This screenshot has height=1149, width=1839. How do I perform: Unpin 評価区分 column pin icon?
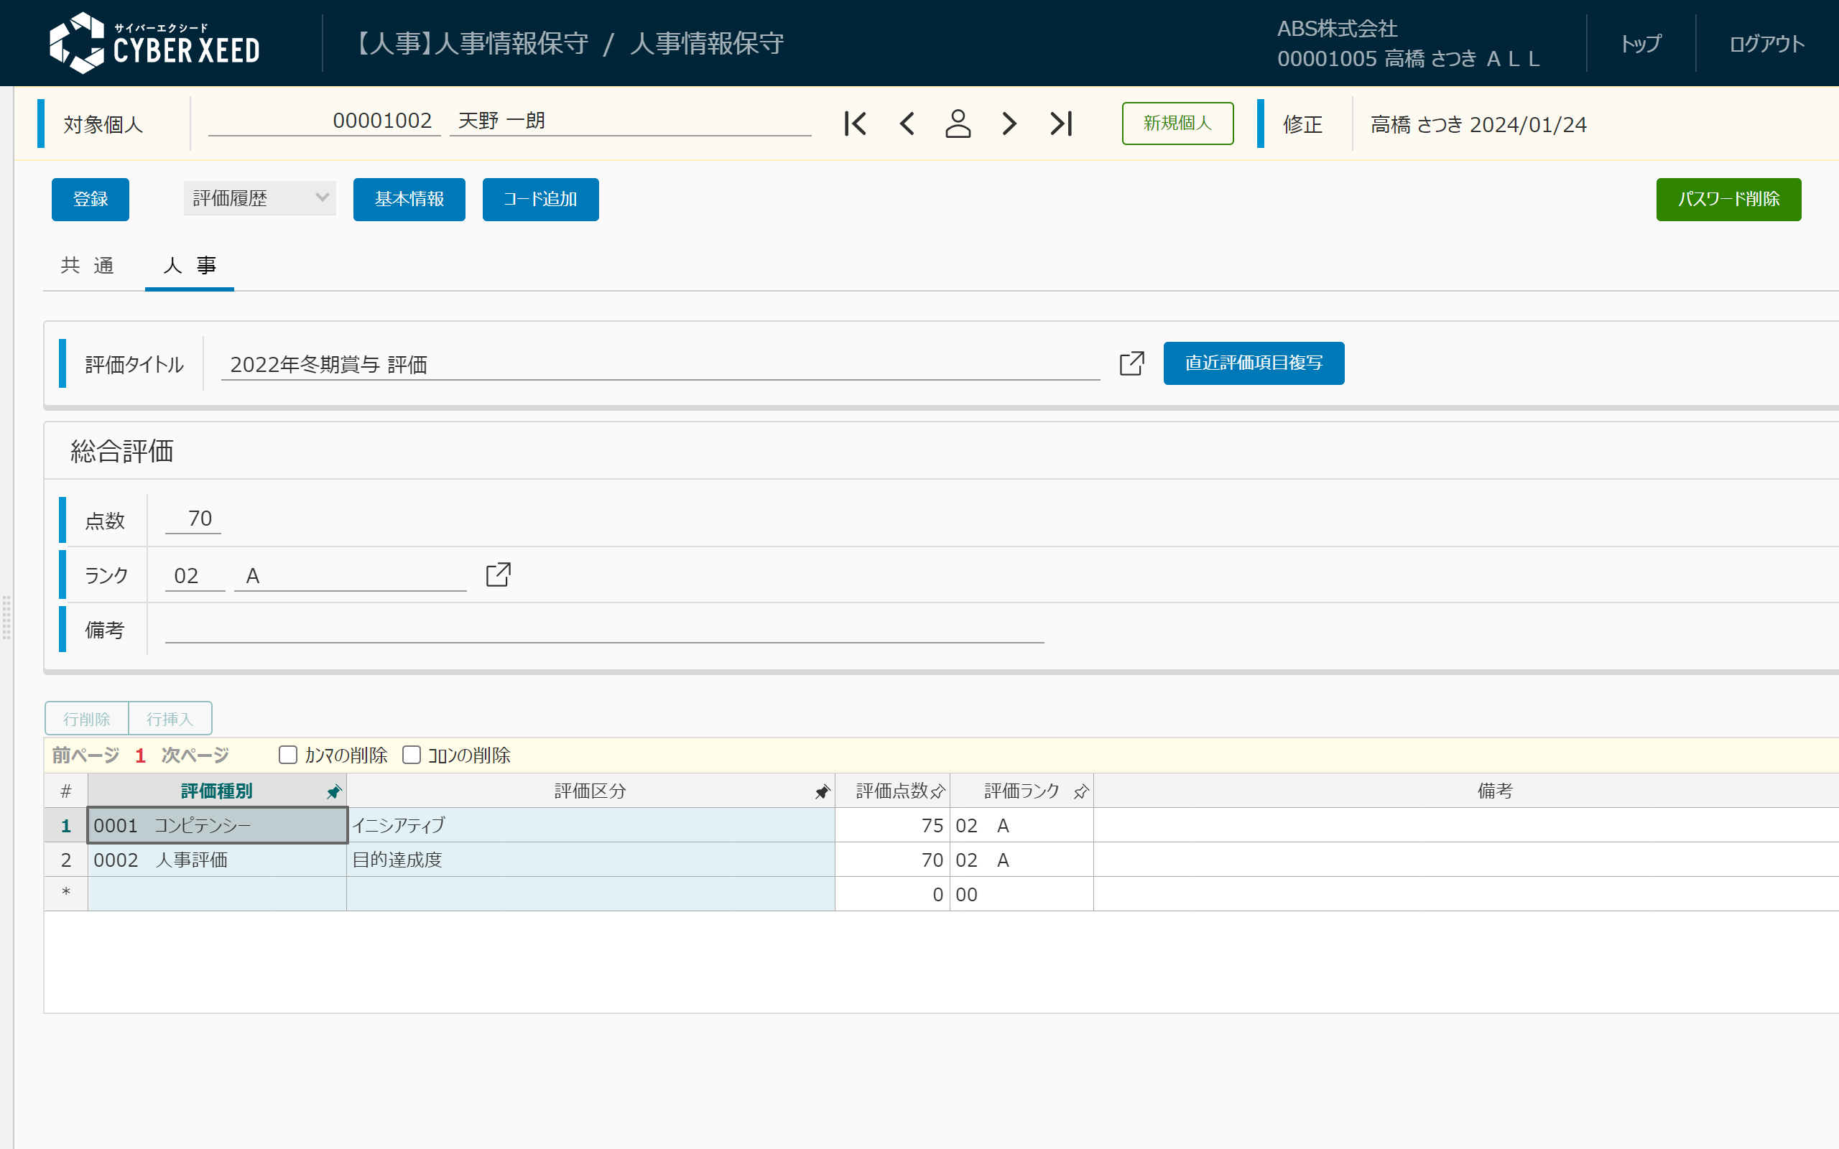point(823,792)
